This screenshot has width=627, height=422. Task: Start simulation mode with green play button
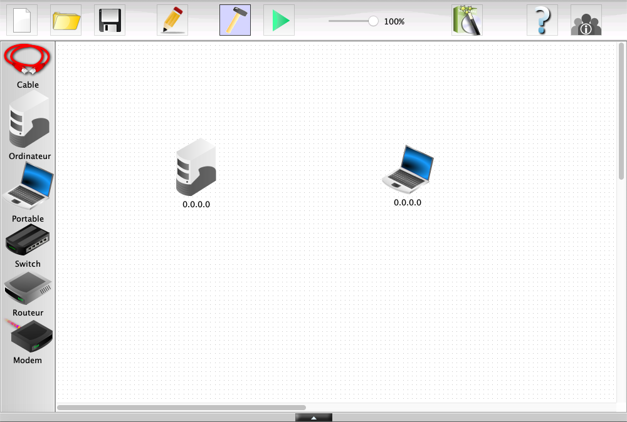pyautogui.click(x=279, y=20)
